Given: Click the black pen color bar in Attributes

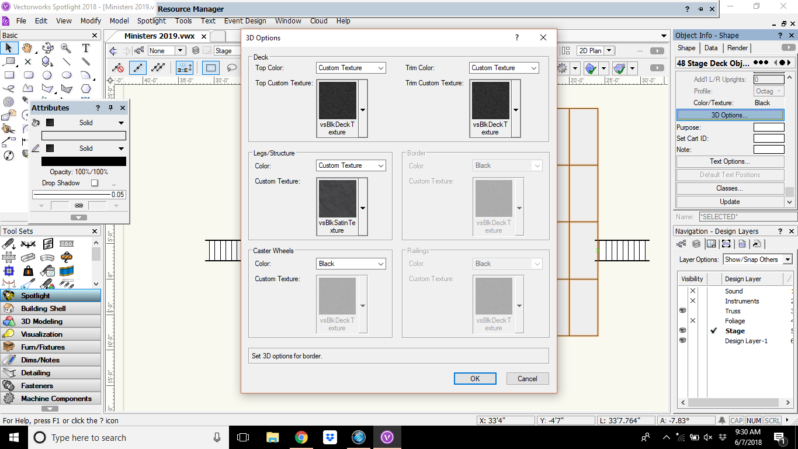Looking at the screenshot, I should (x=84, y=161).
